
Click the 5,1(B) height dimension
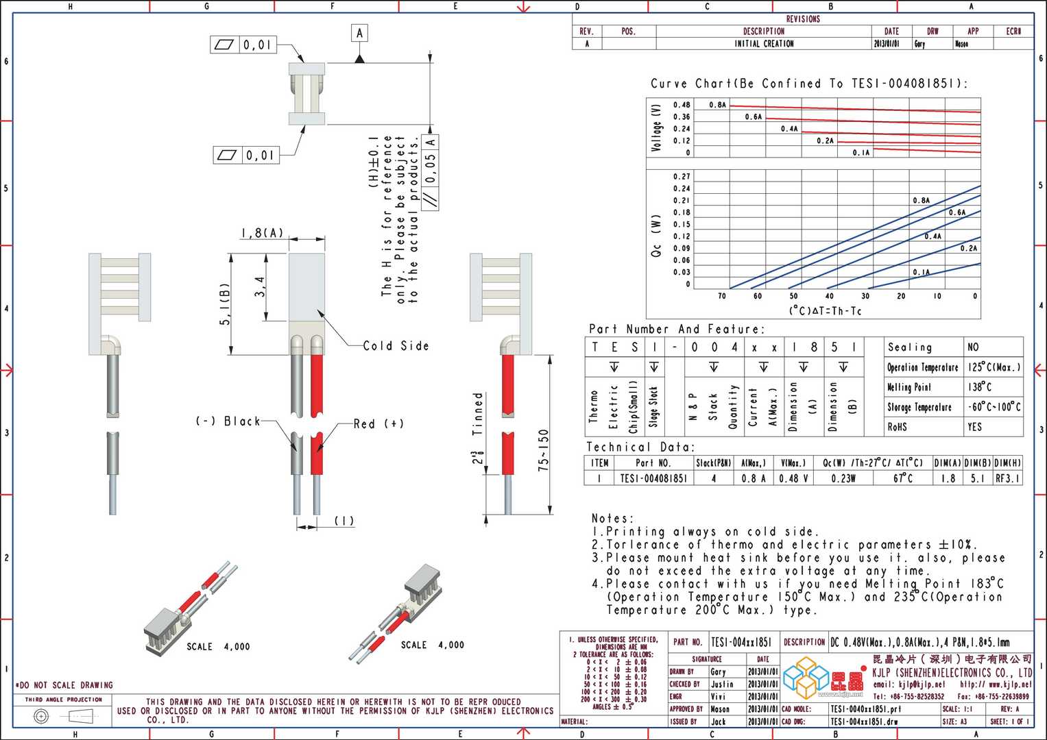point(225,304)
